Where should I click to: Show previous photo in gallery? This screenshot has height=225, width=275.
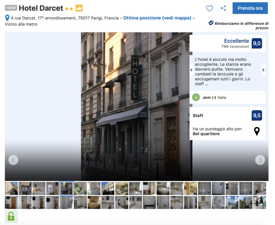13,160
